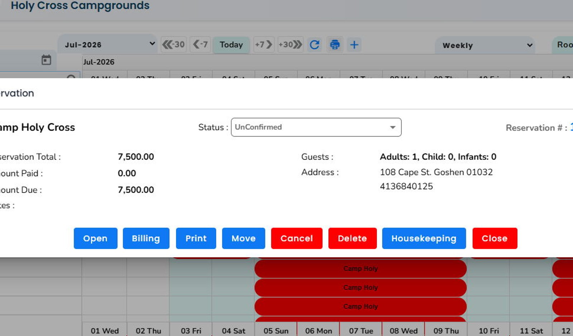
Task: Click the 7,500.00 amount due value
Action: [x=136, y=190]
